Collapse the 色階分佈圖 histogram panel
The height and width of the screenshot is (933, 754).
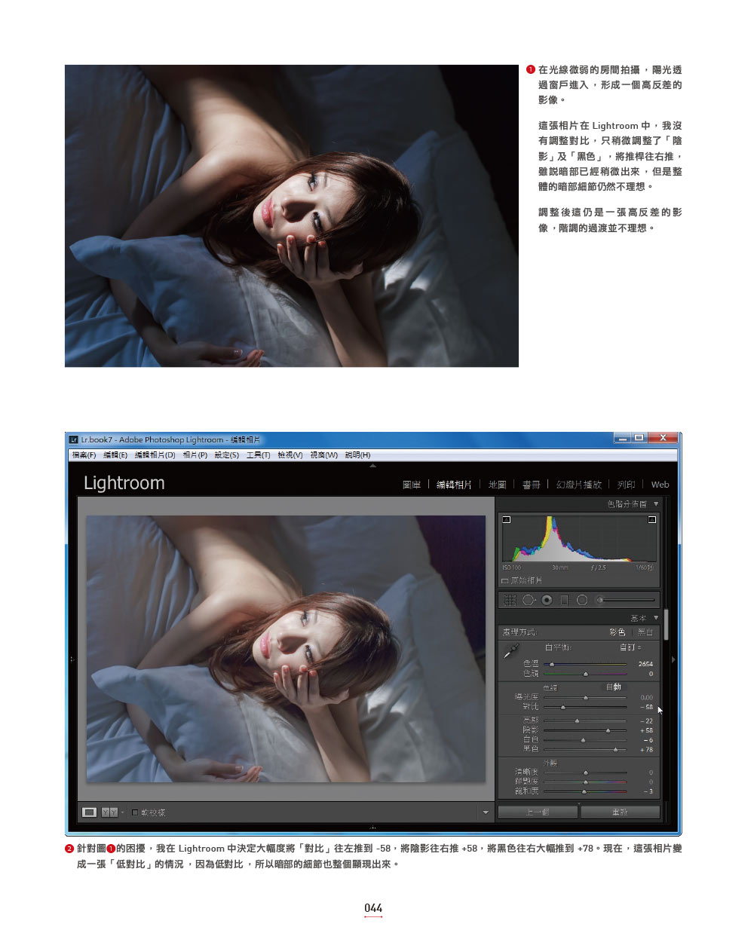point(656,503)
